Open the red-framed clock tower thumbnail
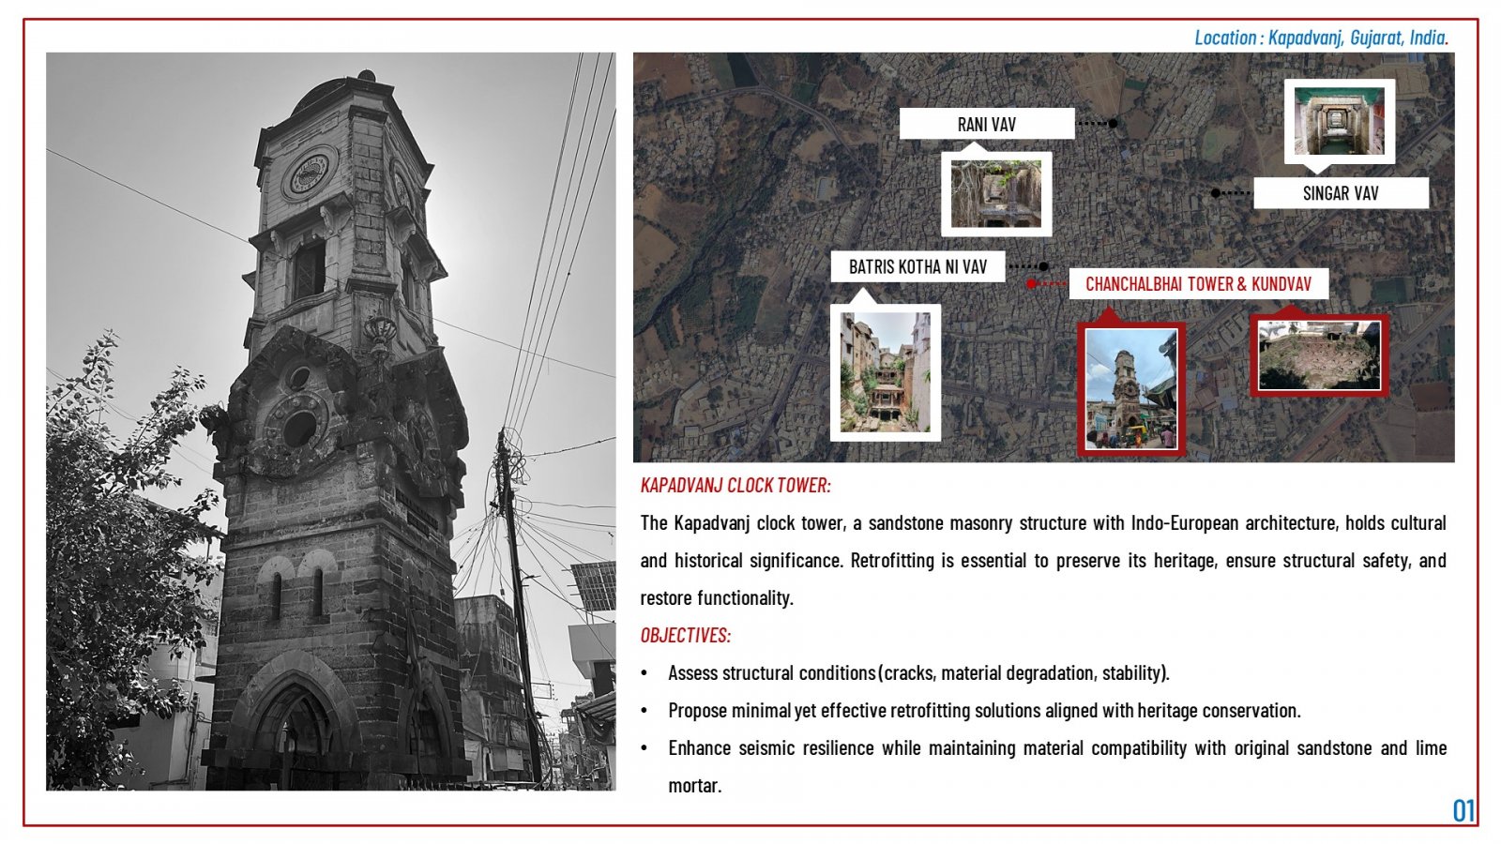 click(x=1131, y=389)
